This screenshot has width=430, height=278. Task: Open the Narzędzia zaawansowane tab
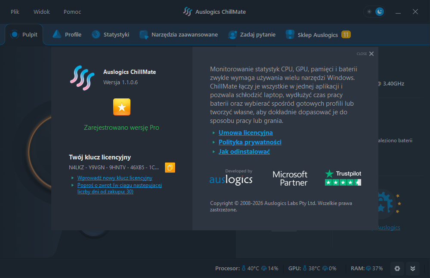click(x=179, y=35)
